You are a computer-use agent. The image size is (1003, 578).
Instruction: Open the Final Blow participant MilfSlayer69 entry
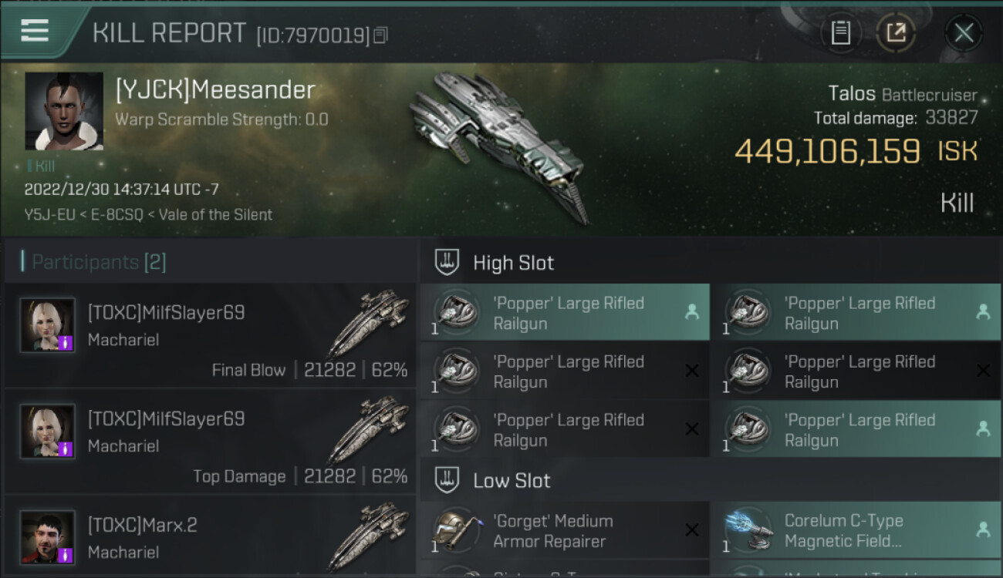click(210, 335)
